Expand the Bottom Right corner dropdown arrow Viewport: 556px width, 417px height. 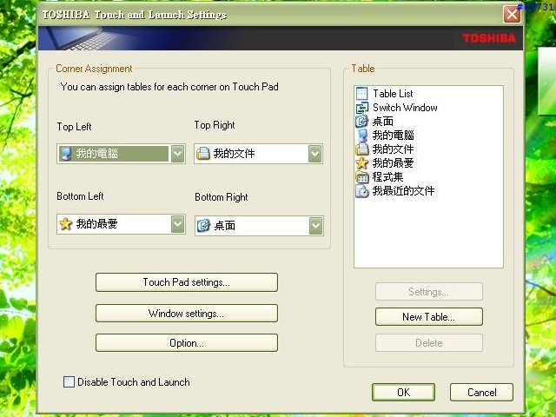coord(315,226)
